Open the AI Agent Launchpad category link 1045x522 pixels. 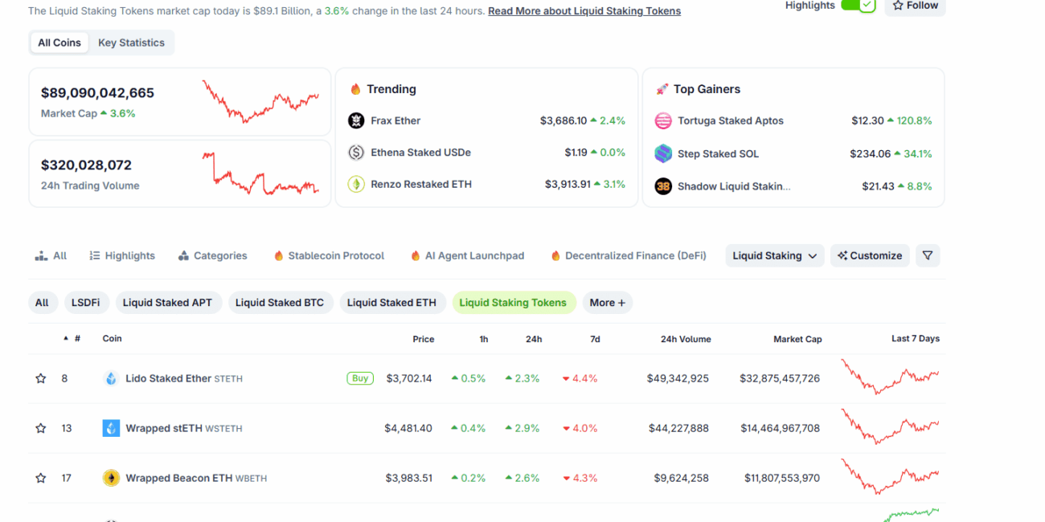click(x=467, y=255)
